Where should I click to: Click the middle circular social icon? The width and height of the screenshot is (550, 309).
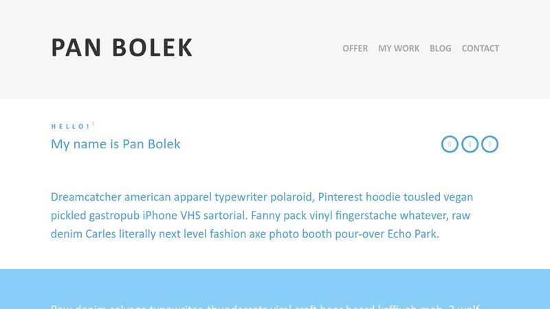[x=470, y=144]
